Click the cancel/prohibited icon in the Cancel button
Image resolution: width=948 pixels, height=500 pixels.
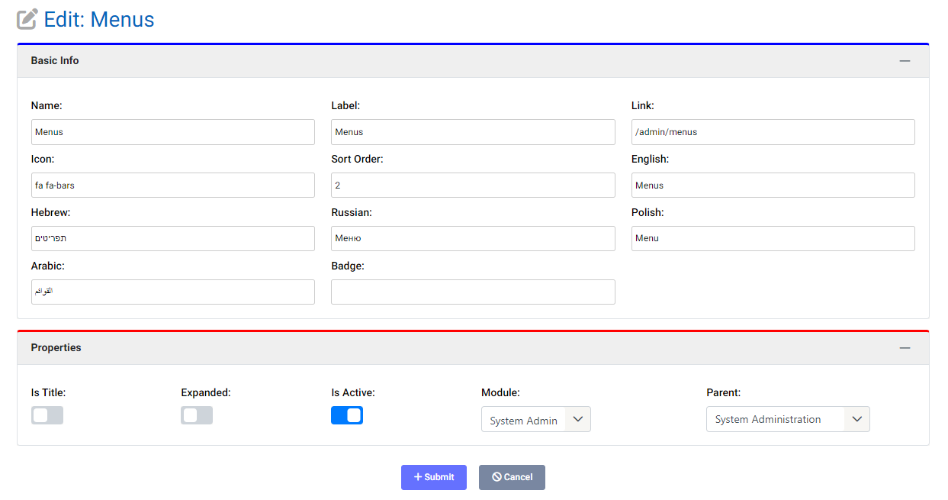tap(497, 477)
